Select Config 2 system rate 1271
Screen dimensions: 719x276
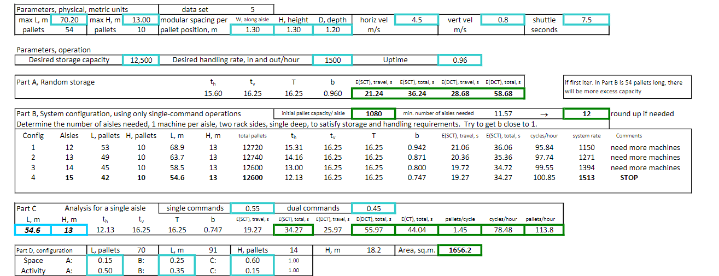coord(586,157)
